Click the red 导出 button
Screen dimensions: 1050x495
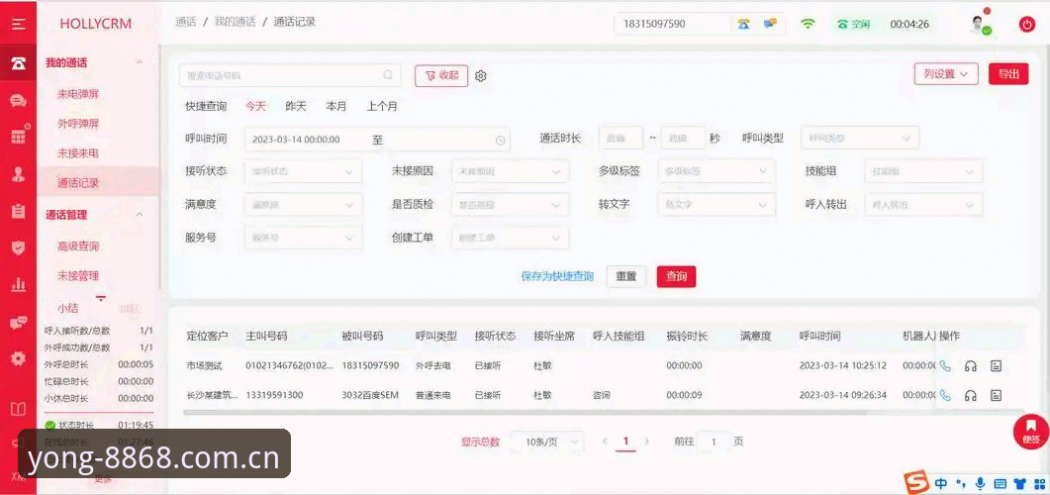click(x=1008, y=73)
